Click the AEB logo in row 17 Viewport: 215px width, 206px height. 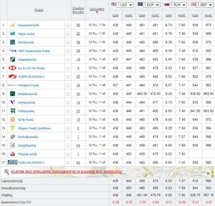[x=12, y=162]
